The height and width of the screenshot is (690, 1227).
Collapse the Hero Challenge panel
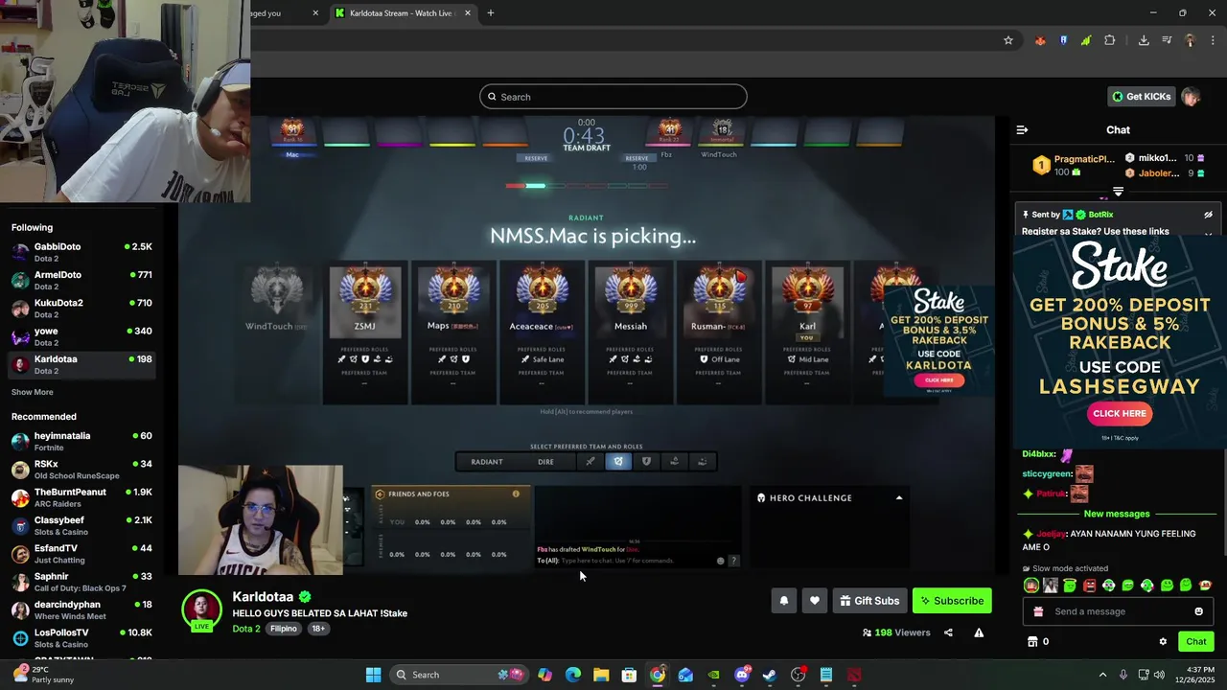tap(898, 498)
